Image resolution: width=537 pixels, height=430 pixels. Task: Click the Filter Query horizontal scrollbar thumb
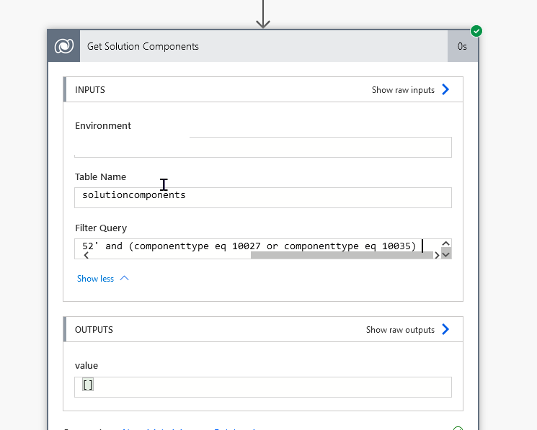[x=342, y=255]
